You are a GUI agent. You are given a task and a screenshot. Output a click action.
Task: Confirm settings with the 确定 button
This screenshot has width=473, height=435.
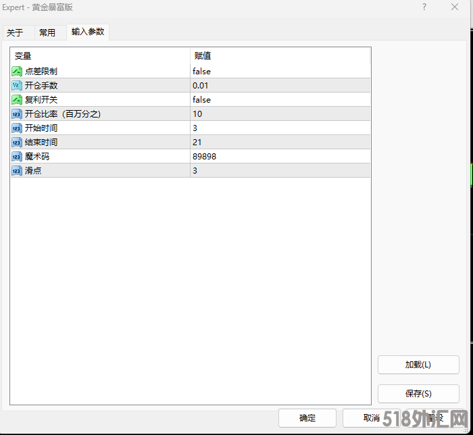click(x=307, y=418)
